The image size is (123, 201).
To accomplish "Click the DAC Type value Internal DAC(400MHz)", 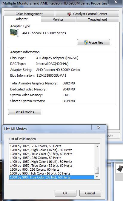I will point(52,64).
